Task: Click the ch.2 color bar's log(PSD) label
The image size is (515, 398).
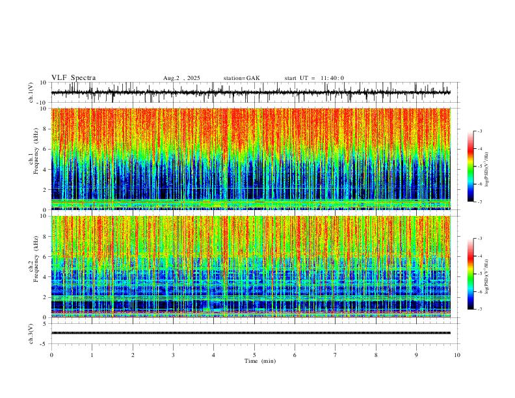Action: [x=486, y=276]
